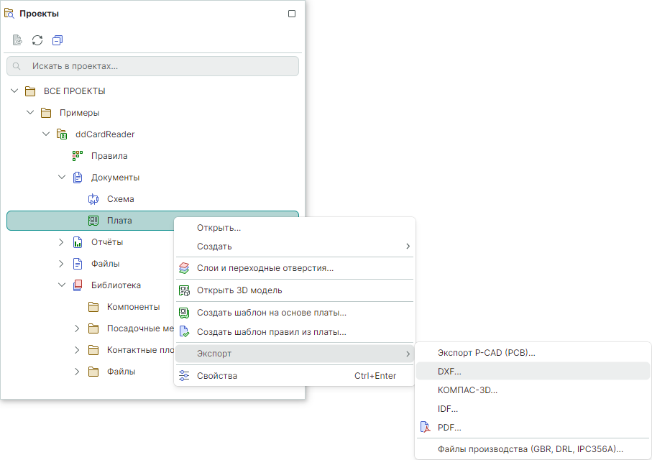Collapse the Документы node

(62, 178)
